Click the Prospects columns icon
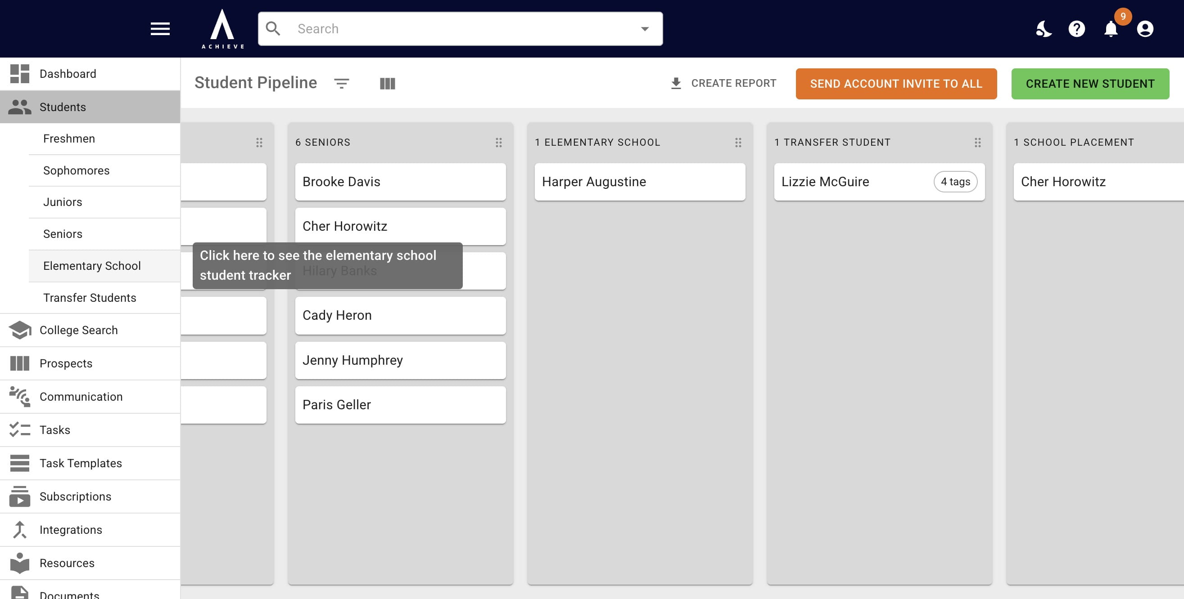Image resolution: width=1184 pixels, height=599 pixels. (19, 363)
